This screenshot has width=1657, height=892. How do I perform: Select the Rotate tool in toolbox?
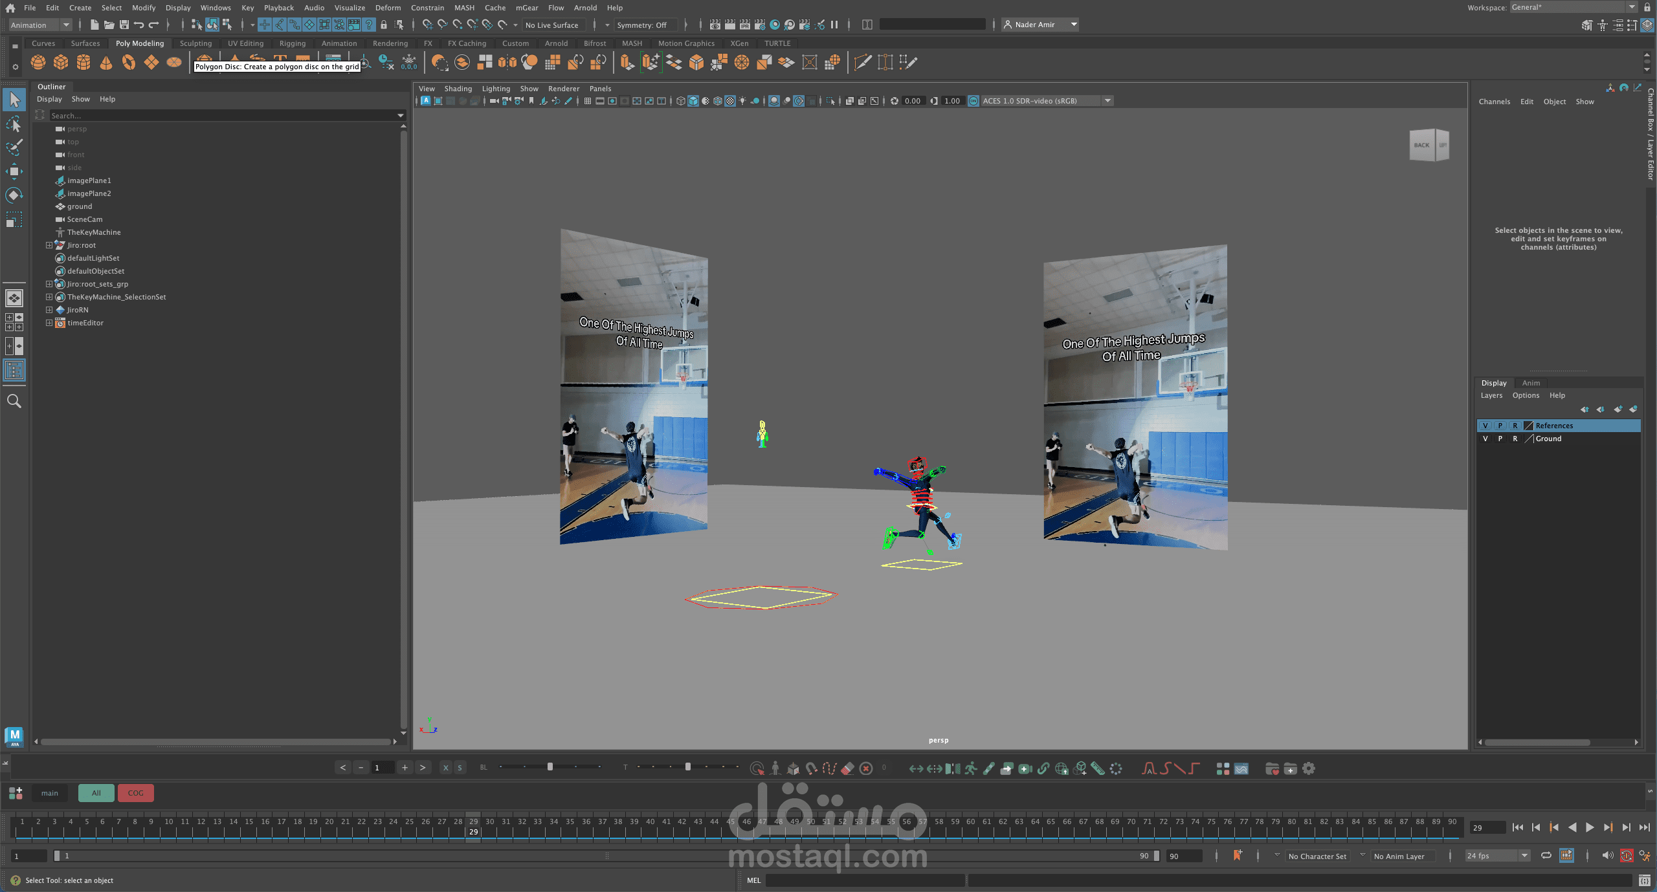(14, 195)
